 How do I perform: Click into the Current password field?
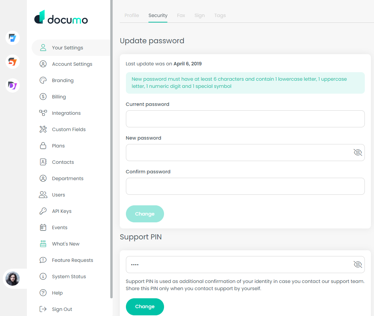[245, 119]
